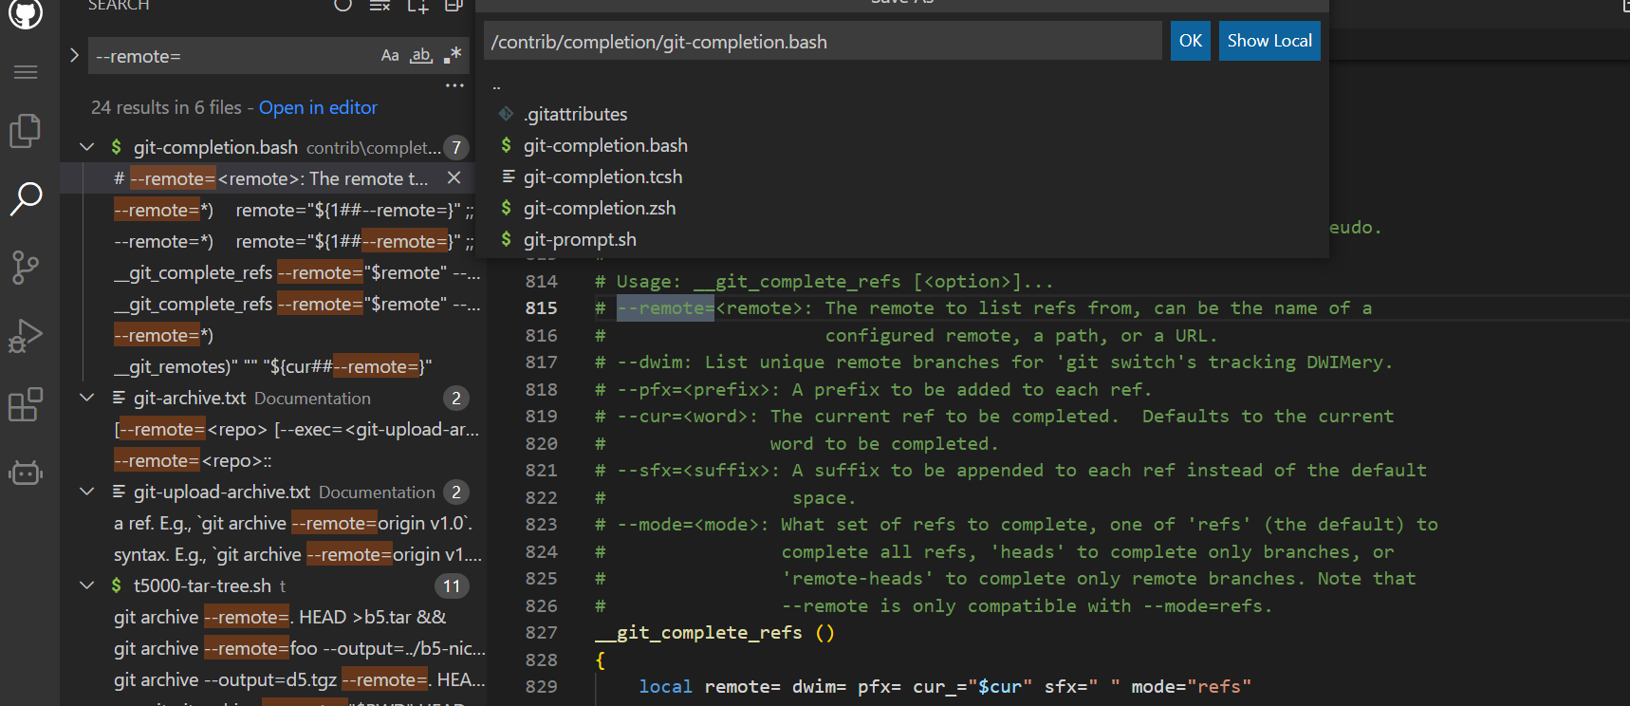The width and height of the screenshot is (1630, 706).
Task: Open the hamburger application menu
Action: click(26, 72)
